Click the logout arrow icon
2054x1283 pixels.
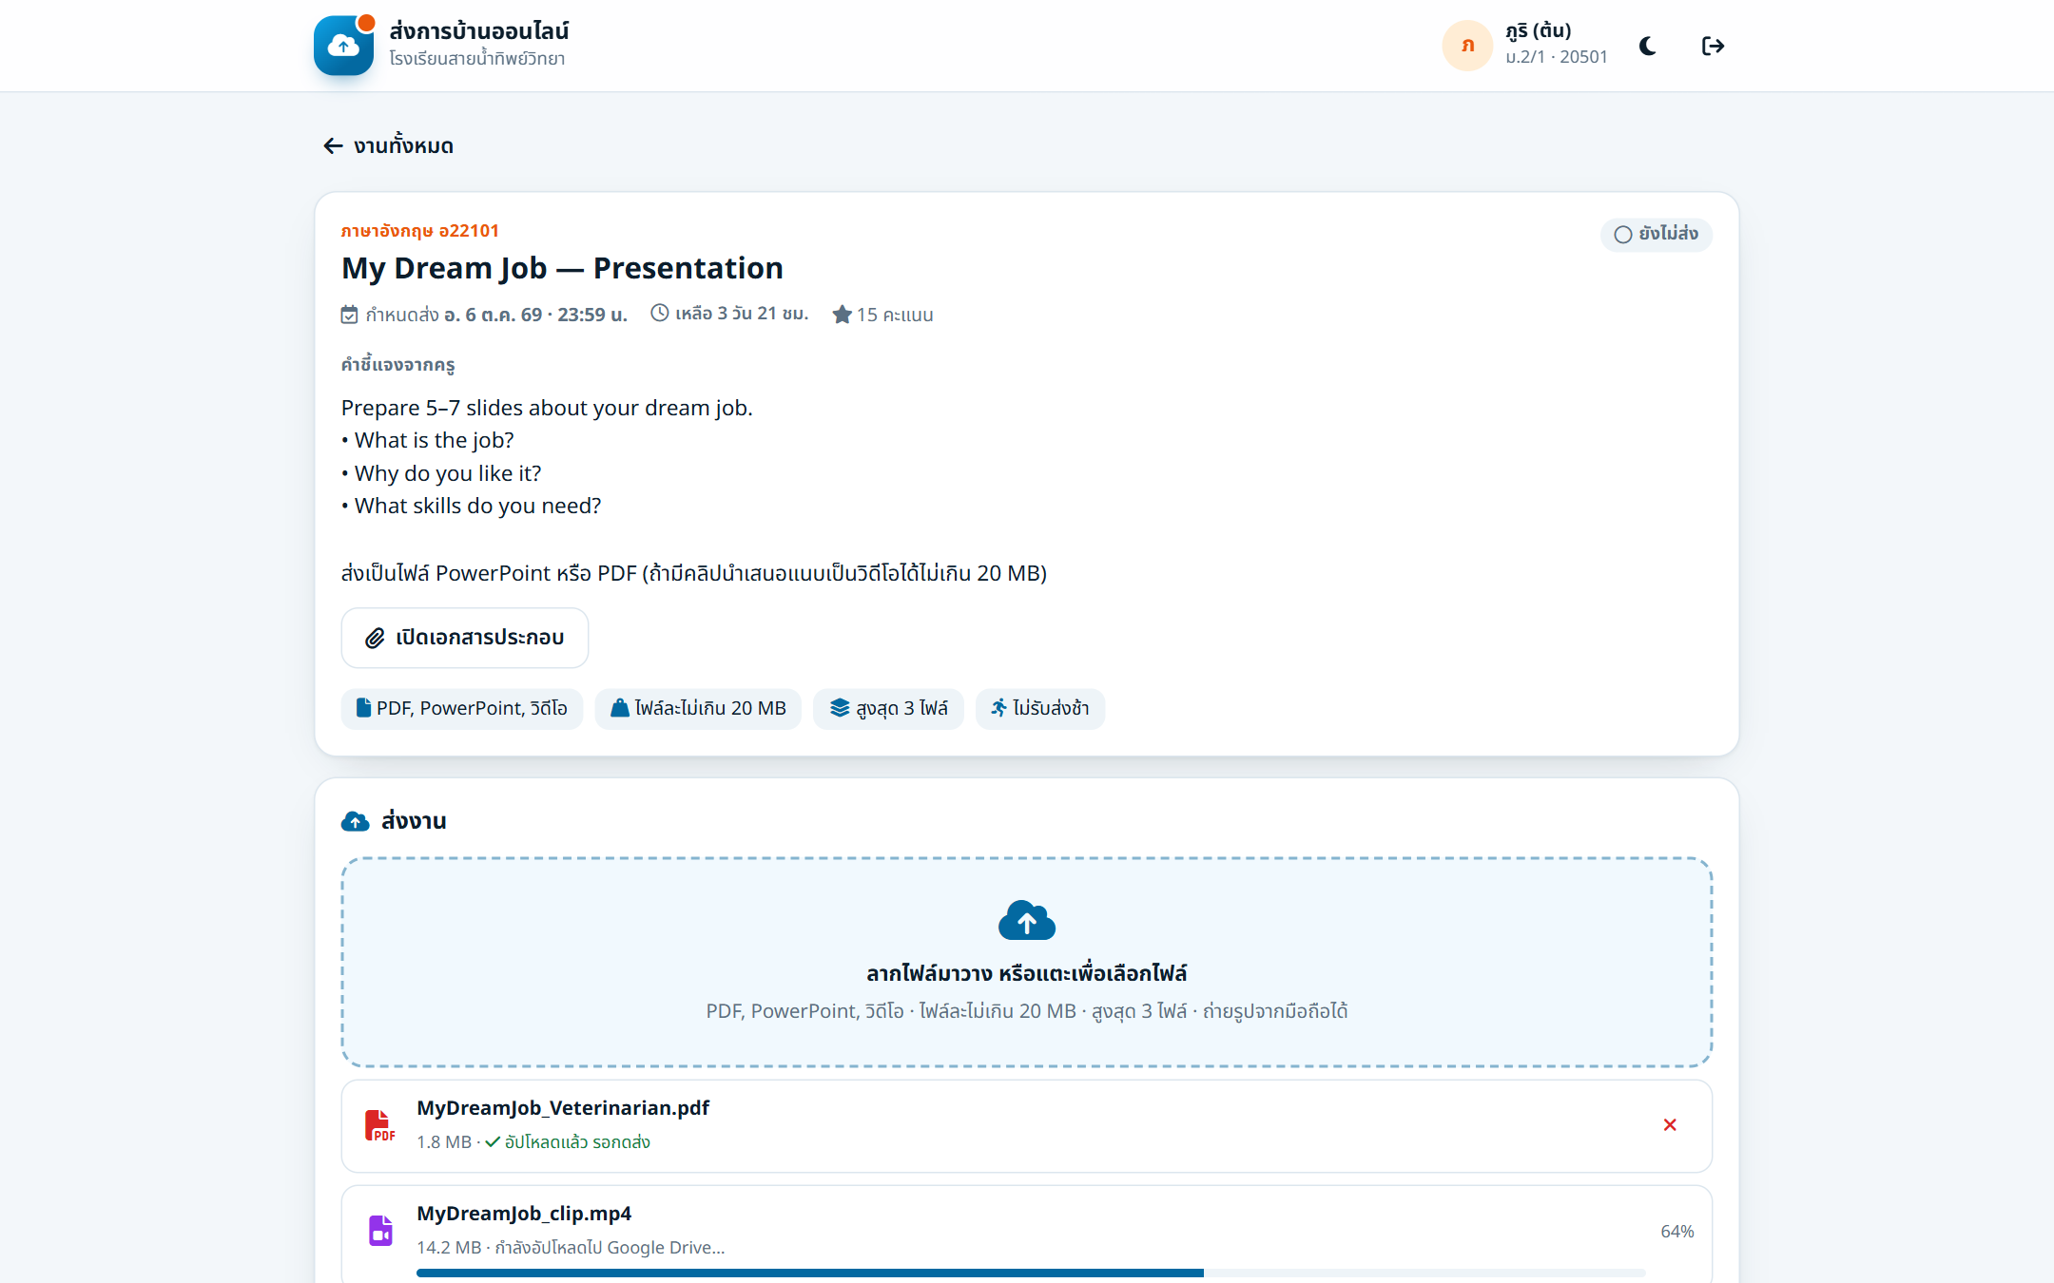tap(1713, 46)
